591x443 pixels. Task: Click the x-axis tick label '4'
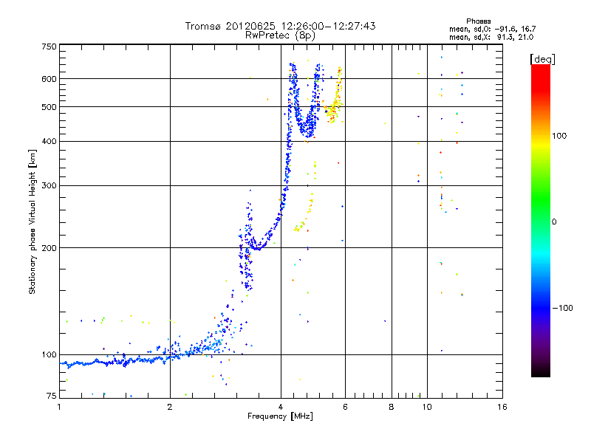pos(281,407)
